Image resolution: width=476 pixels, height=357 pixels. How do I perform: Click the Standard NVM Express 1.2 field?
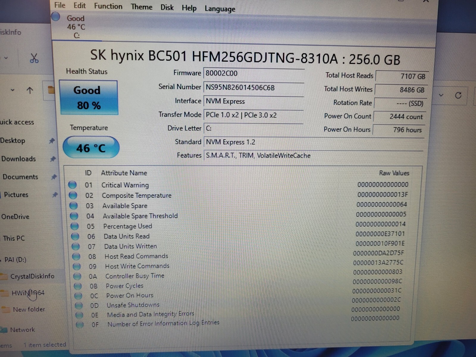click(314, 142)
